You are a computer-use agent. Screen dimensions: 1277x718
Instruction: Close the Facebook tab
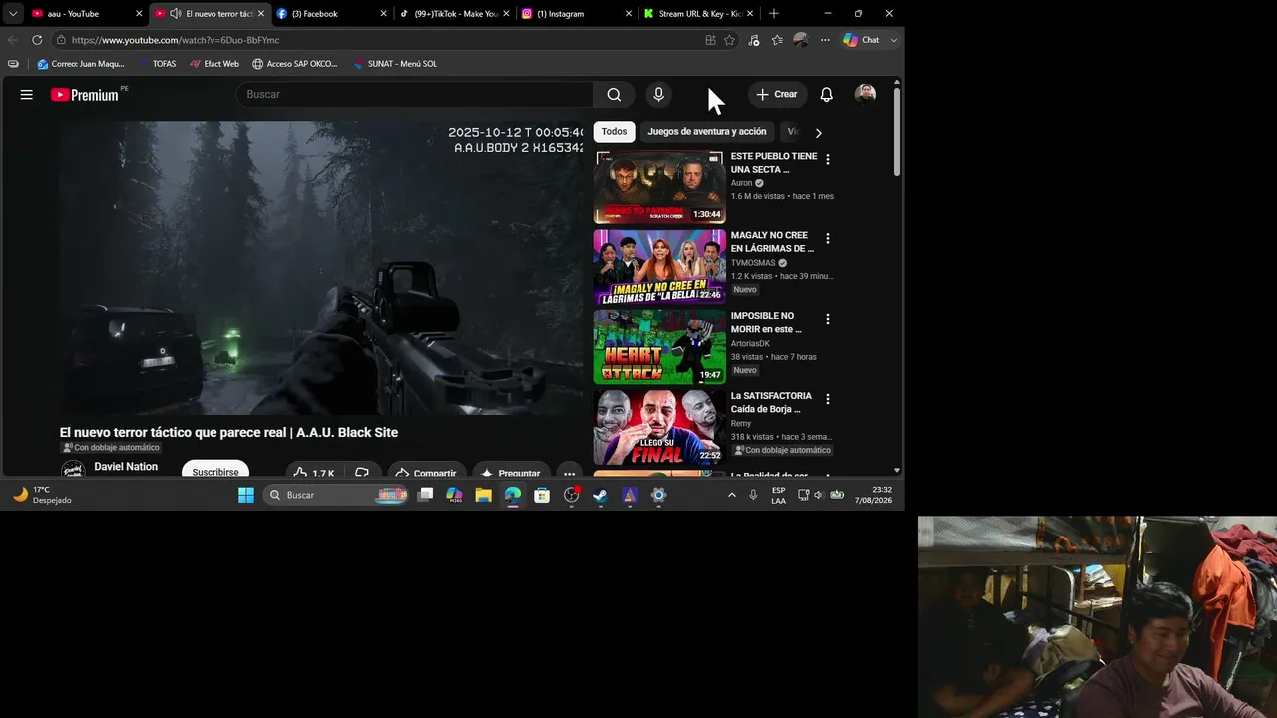[x=383, y=14]
